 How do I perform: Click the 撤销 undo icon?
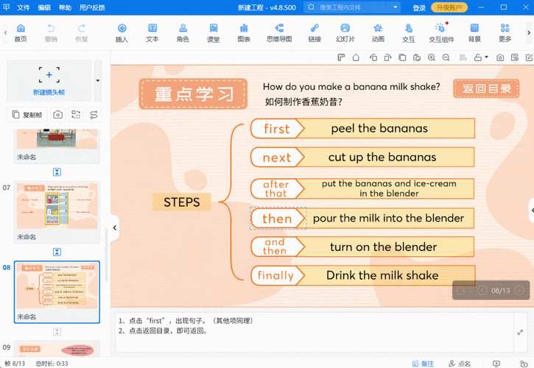[51, 32]
